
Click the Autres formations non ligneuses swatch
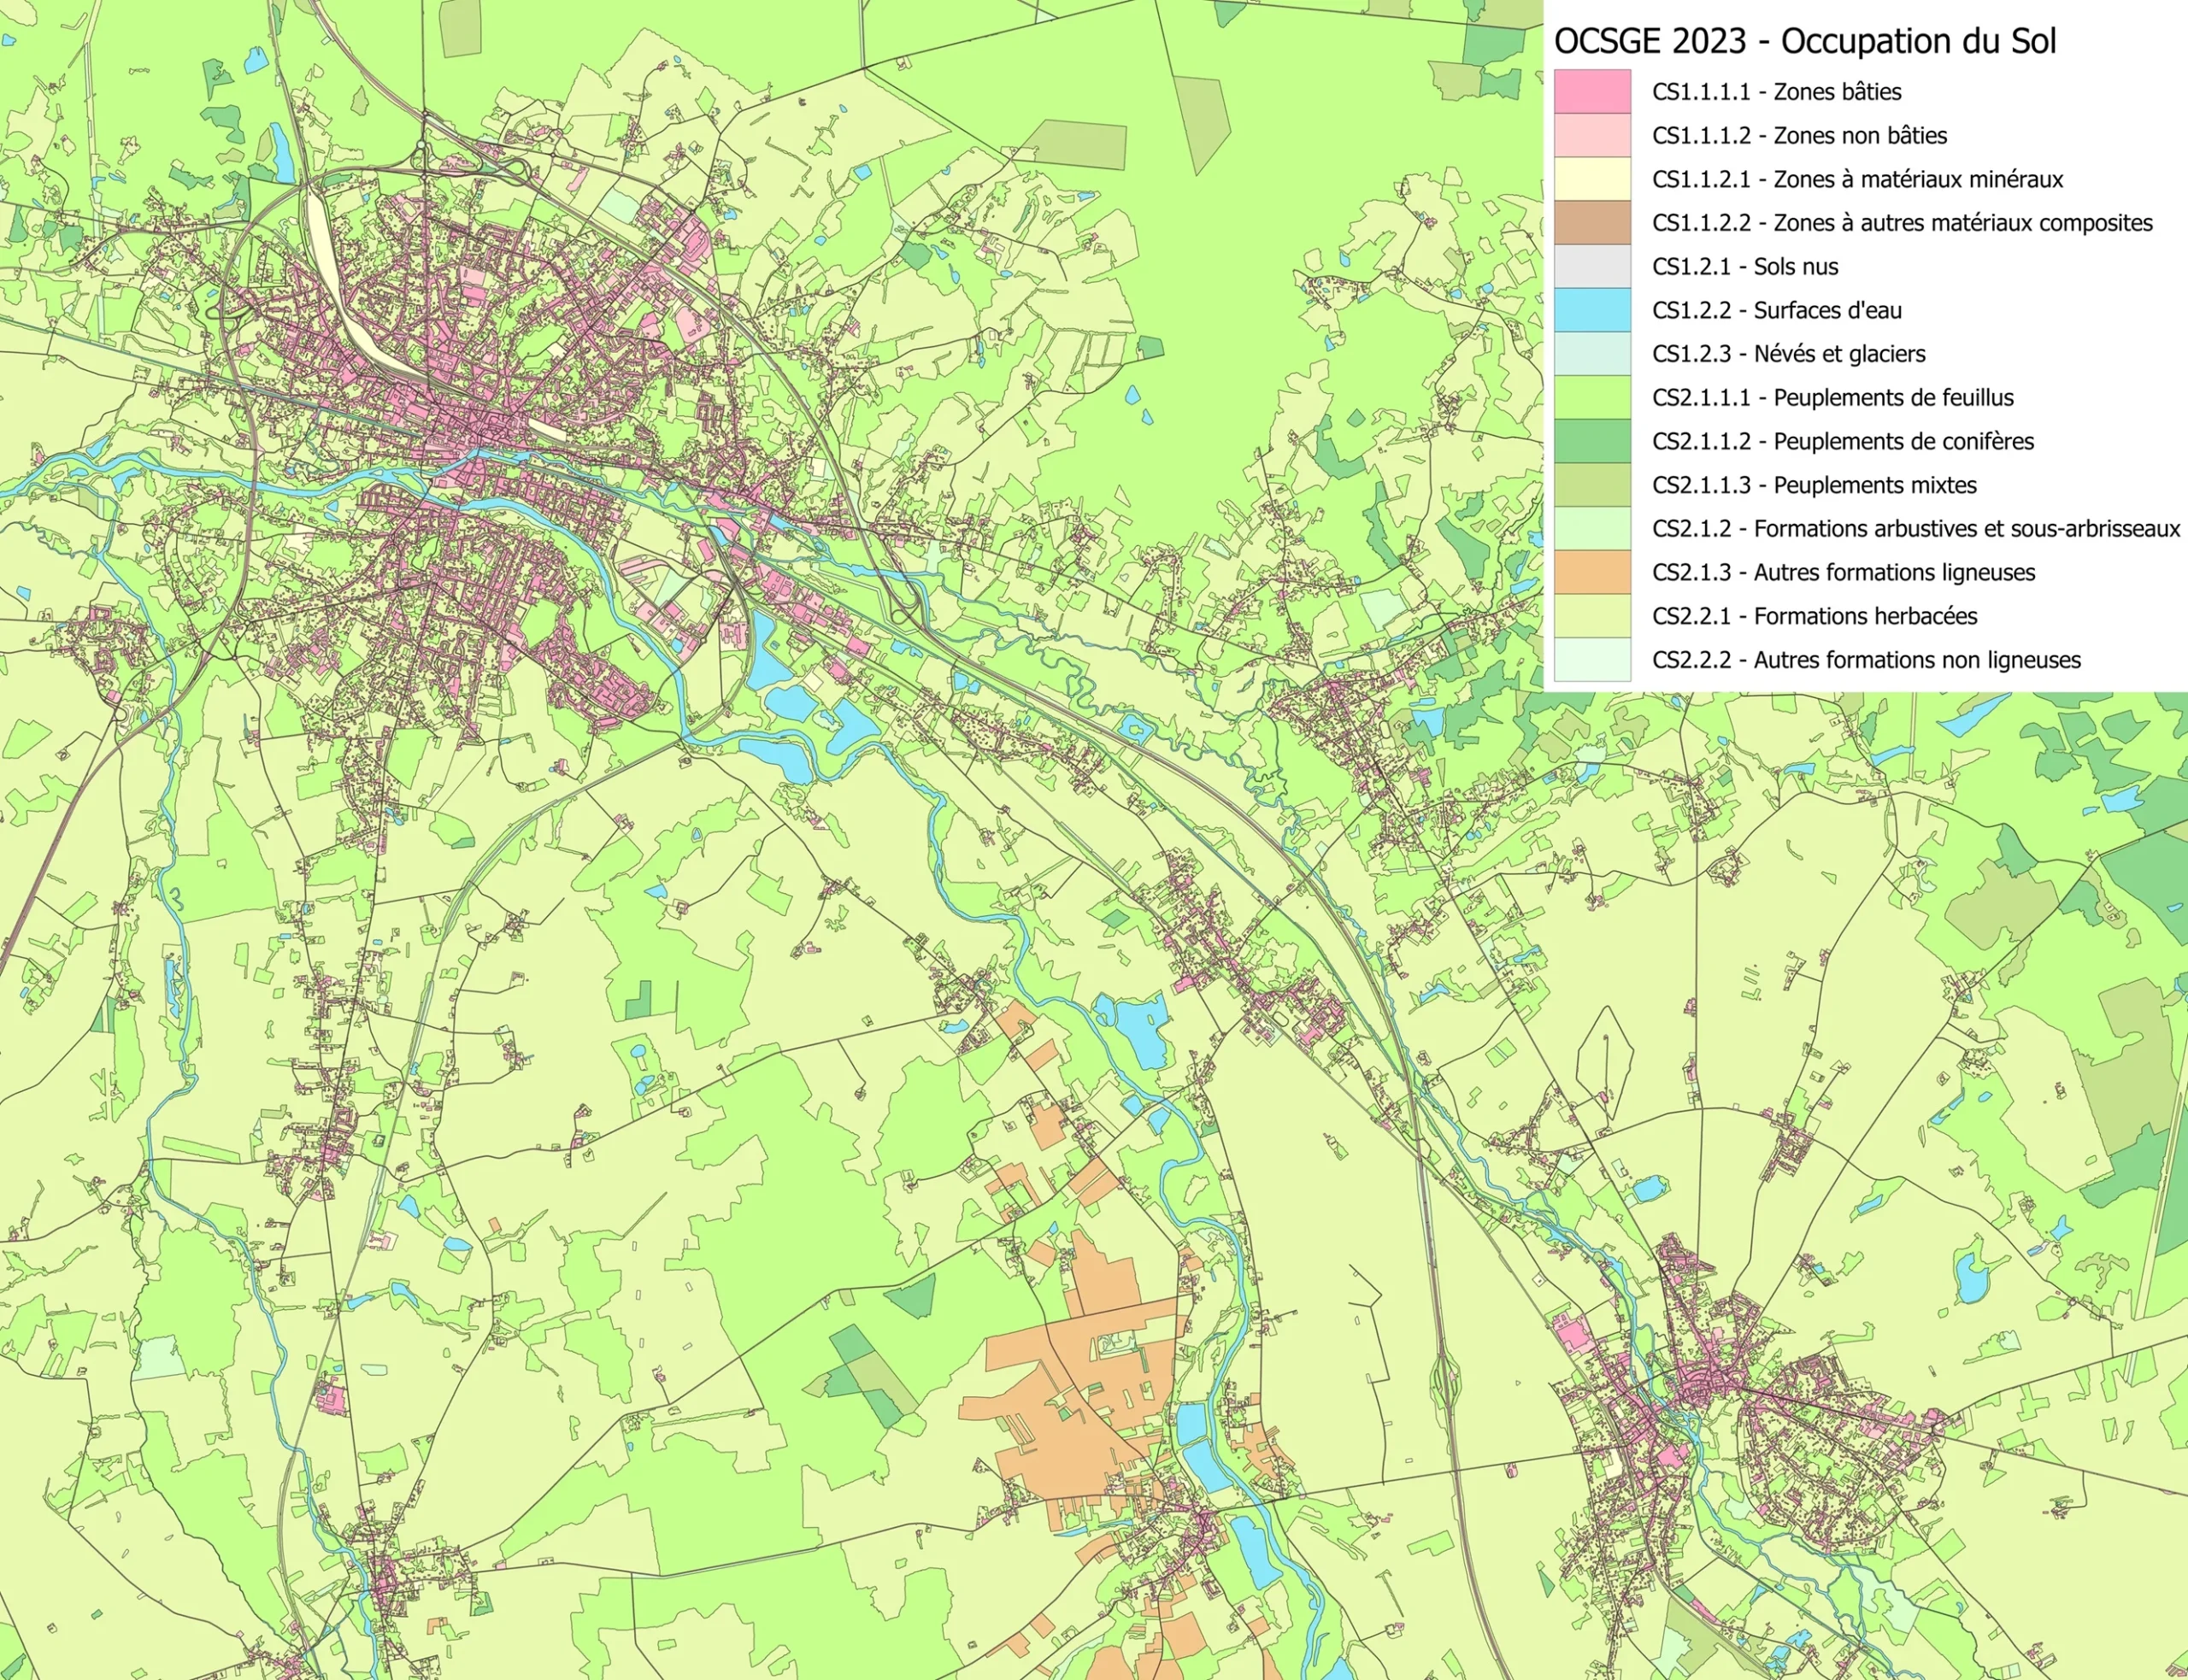coord(1592,660)
